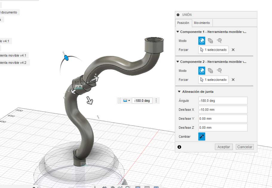The image size is (272, 188).
Task: Choose Two Edge Intersection mode for Componente 2
Action: [x=219, y=71]
